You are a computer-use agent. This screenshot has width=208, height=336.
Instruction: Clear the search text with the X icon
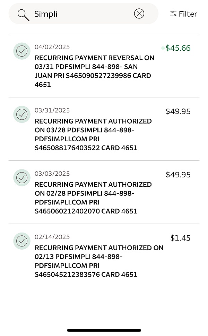pos(139,14)
